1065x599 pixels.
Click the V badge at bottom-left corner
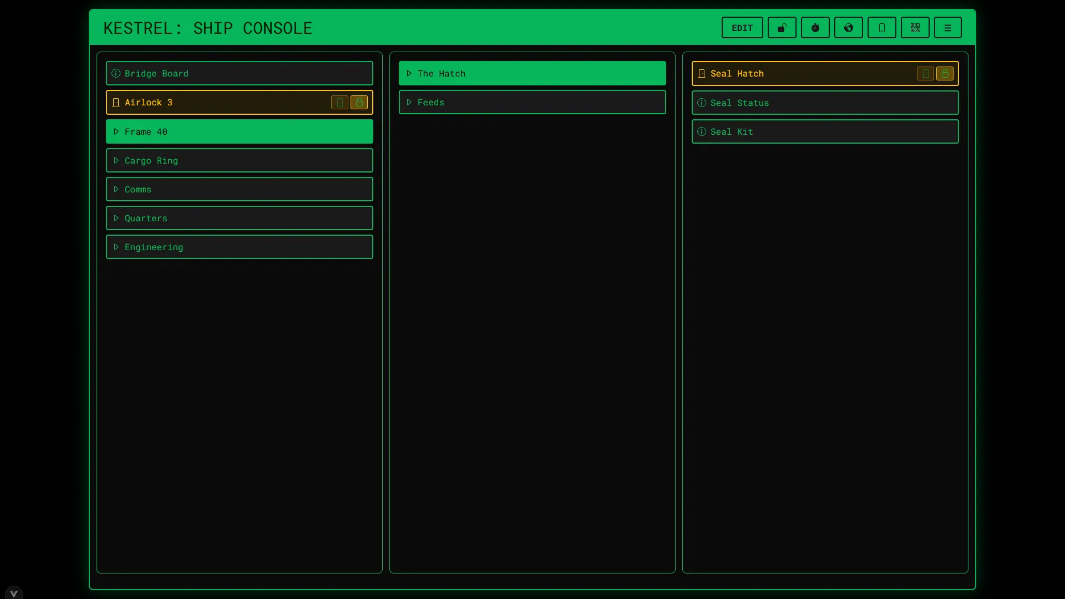coord(14,593)
